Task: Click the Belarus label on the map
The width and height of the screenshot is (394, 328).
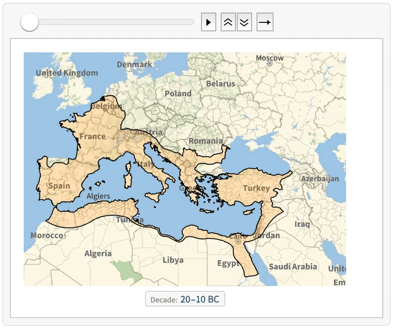Action: point(220,84)
